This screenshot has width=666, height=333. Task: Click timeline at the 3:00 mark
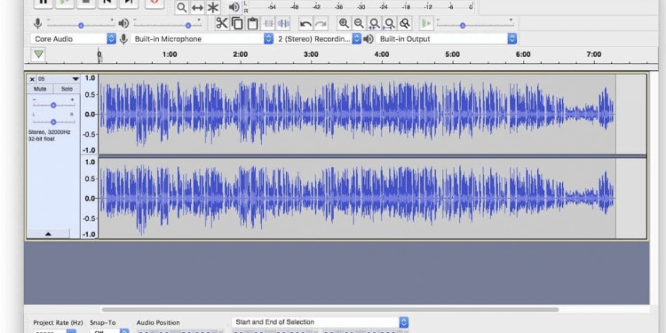pyautogui.click(x=311, y=54)
